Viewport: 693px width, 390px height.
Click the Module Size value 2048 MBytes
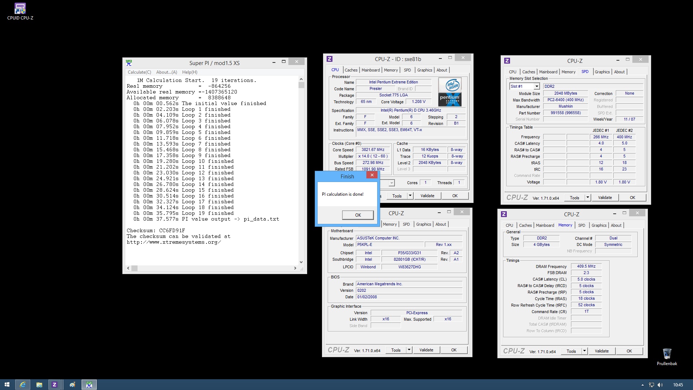tap(566, 94)
